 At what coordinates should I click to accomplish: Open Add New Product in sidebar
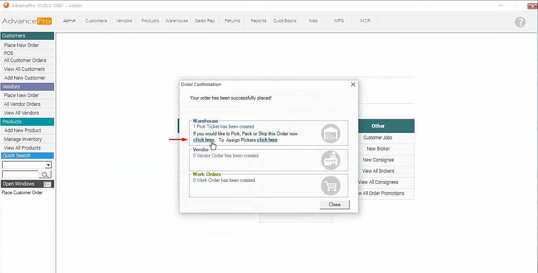point(23,131)
